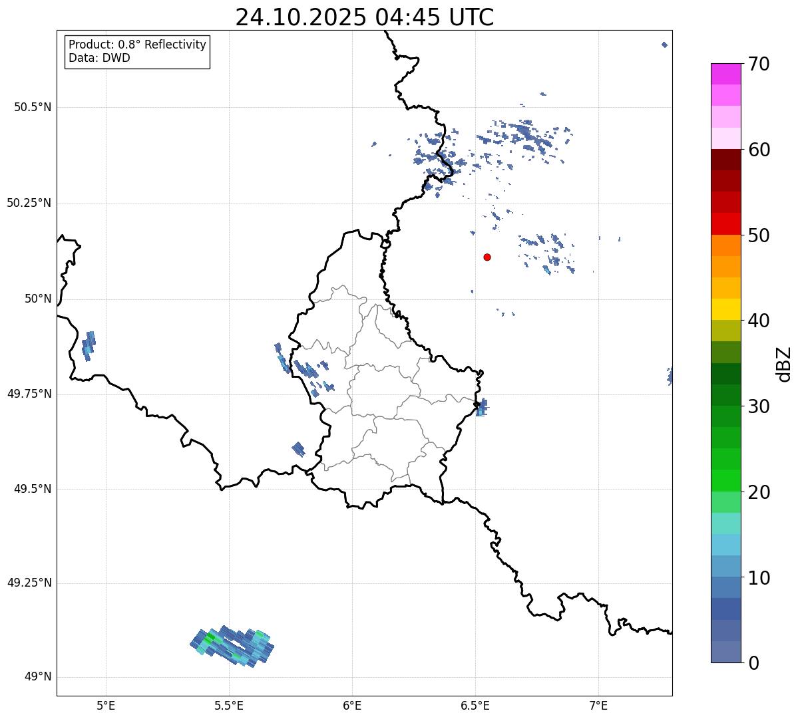Click the 49.5°N latitude label
Screen dimensions: 800x719
[x=33, y=489]
